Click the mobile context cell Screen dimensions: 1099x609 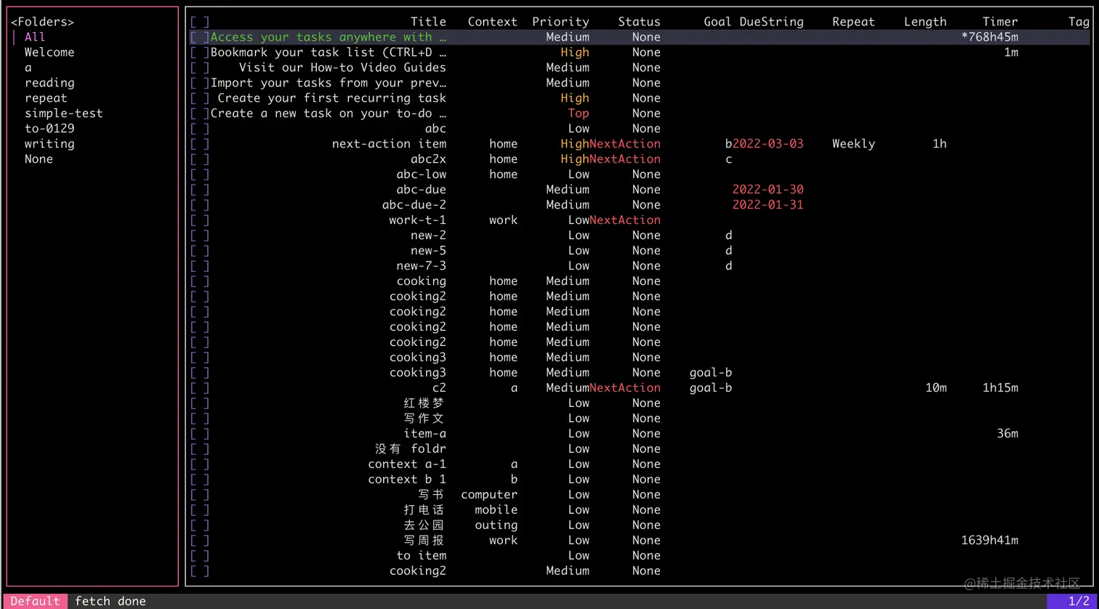(496, 510)
